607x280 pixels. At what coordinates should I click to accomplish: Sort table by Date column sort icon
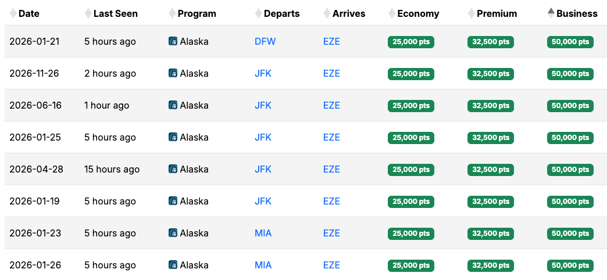tap(13, 13)
